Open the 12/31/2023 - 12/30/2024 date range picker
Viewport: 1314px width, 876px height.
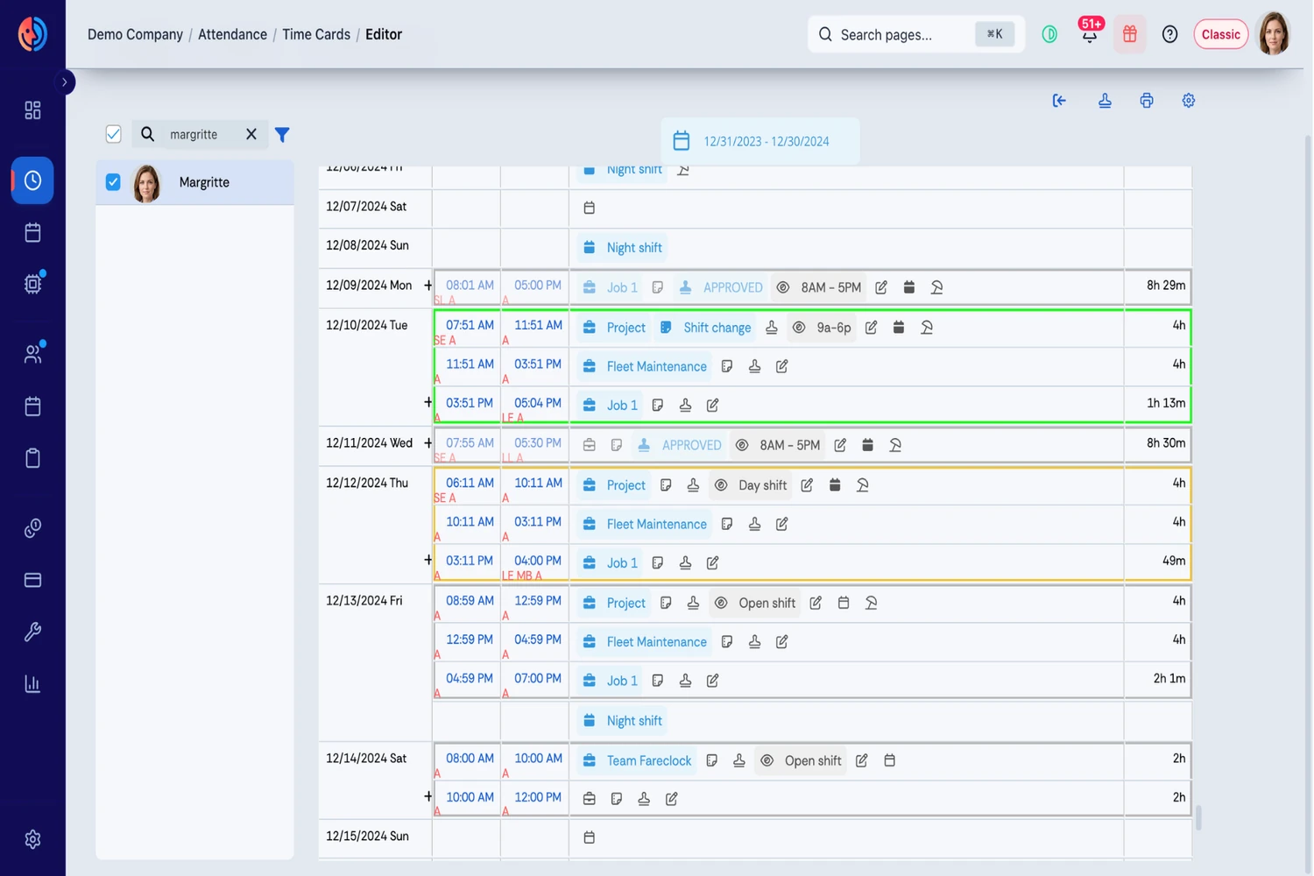[760, 141]
